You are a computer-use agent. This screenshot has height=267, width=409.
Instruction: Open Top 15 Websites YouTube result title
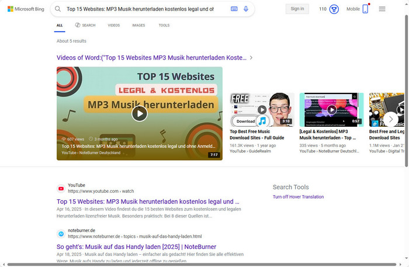148,202
